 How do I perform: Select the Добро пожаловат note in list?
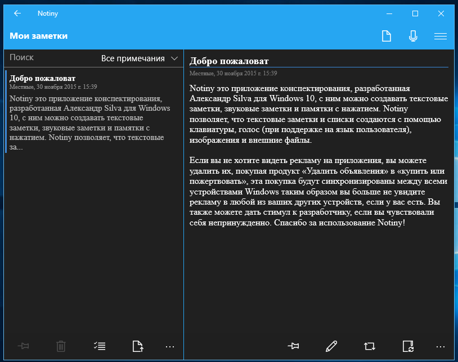pos(94,111)
